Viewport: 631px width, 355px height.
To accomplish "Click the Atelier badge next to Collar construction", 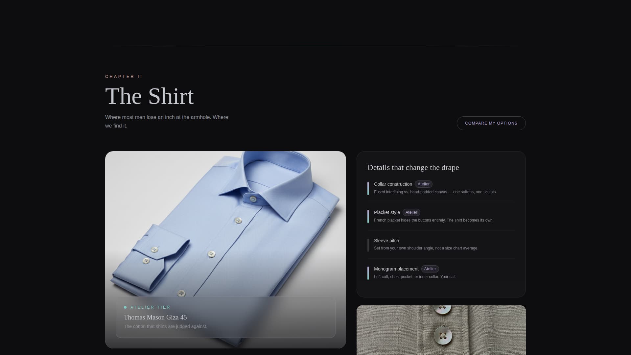I will coord(423,184).
